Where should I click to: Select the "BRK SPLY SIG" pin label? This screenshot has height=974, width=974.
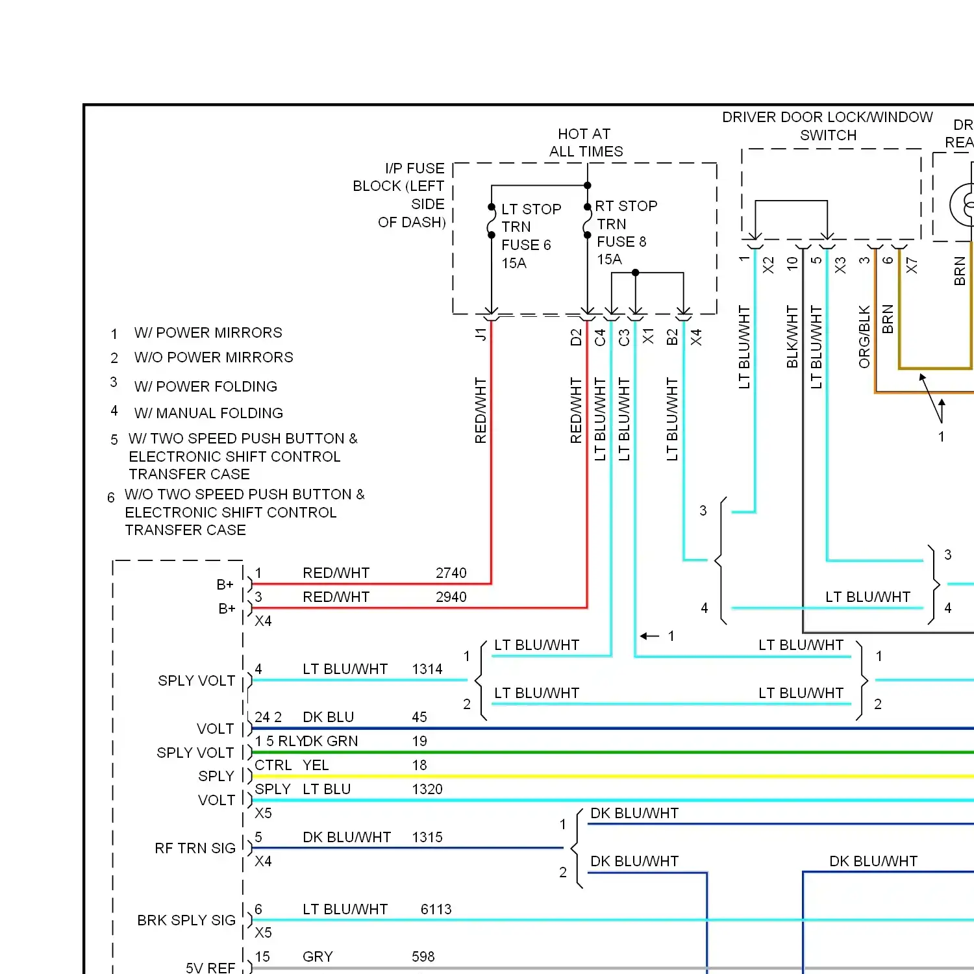(x=186, y=921)
